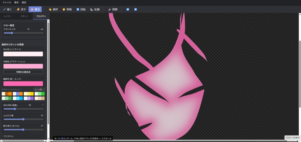The height and width of the screenshot is (142, 301).
Task: Adjust the ブラシサイズ slider
Action: point(24,33)
